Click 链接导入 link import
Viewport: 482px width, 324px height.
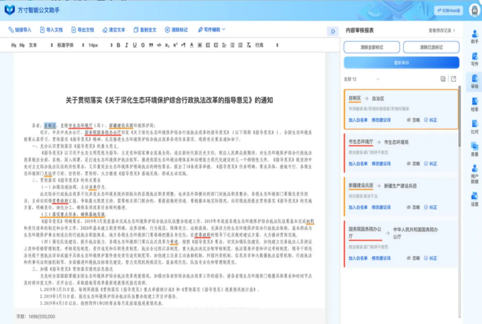(20, 30)
